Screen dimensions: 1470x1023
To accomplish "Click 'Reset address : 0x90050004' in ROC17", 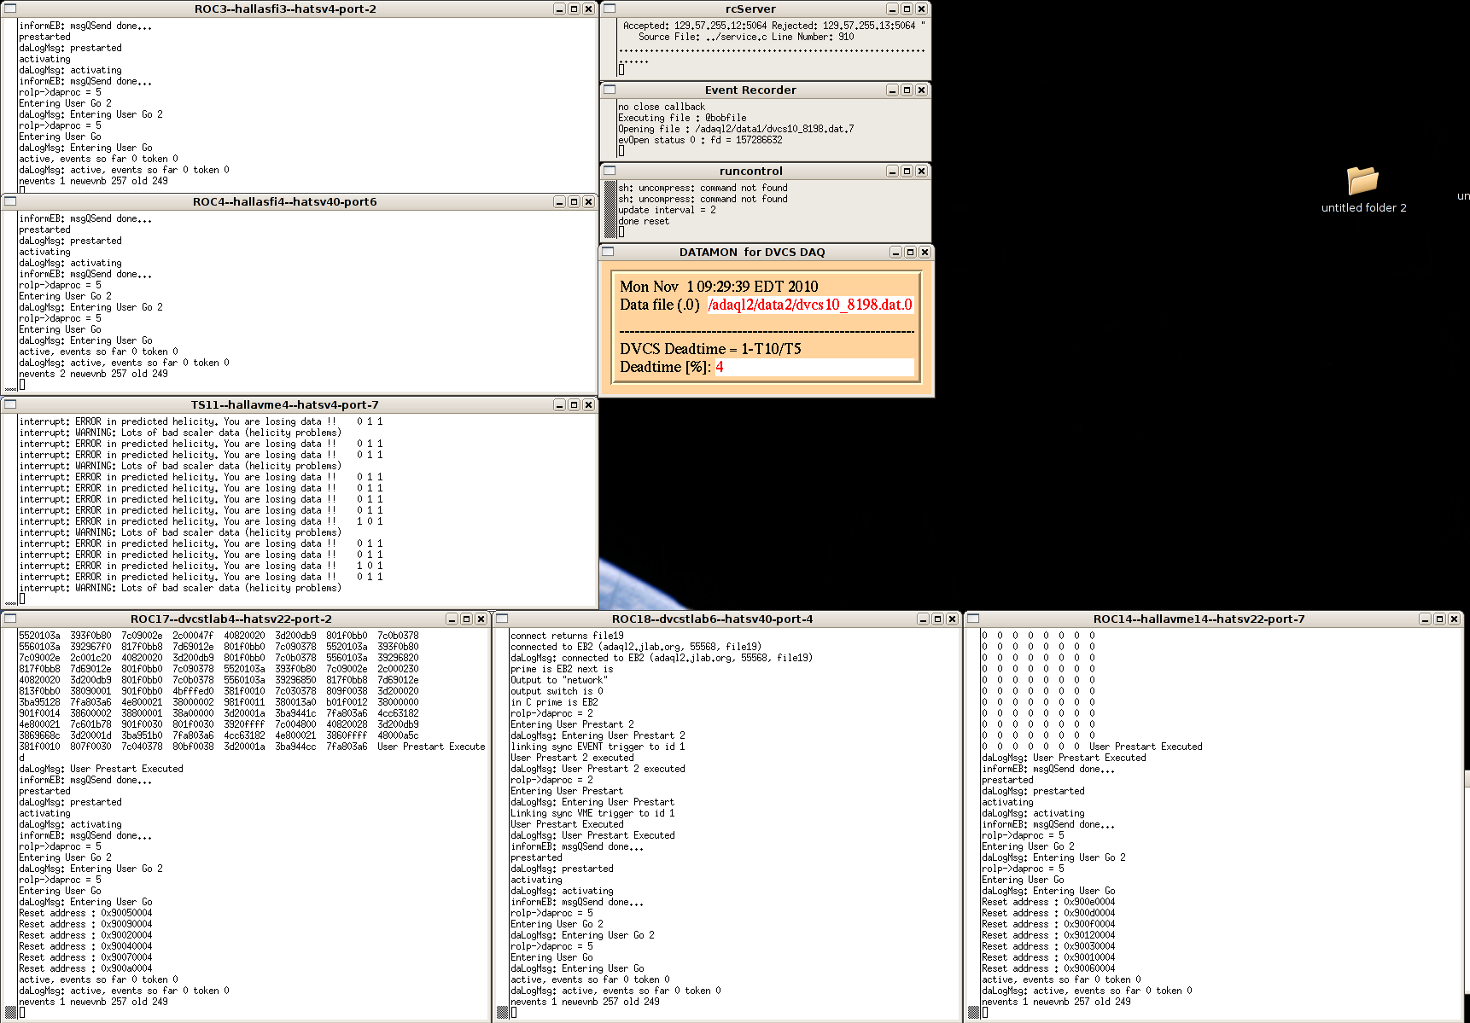I will (x=85, y=913).
